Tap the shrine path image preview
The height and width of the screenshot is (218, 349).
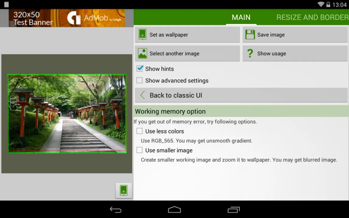click(x=67, y=114)
